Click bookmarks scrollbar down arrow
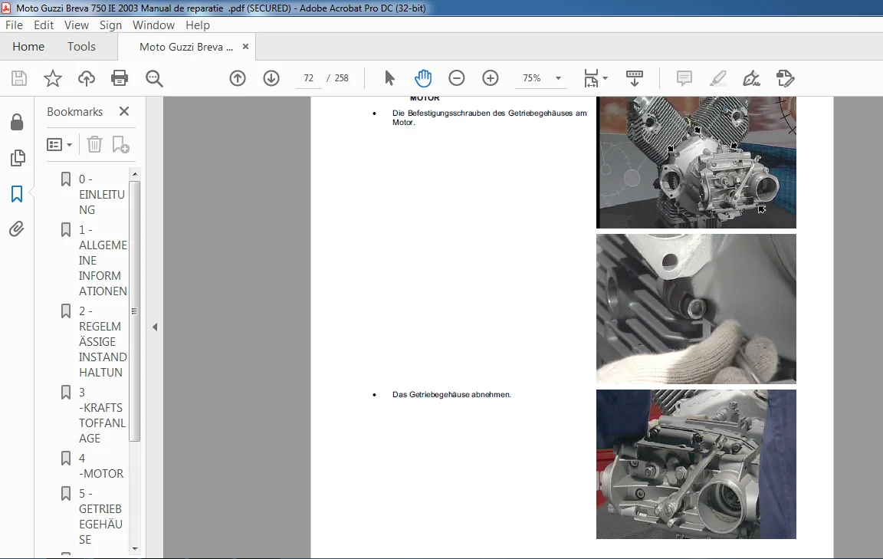This screenshot has height=559, width=883. (135, 548)
